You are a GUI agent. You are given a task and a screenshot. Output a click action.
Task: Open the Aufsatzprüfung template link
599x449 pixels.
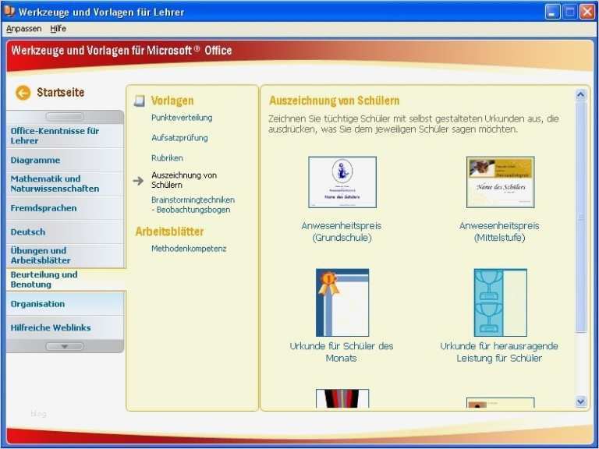point(179,138)
